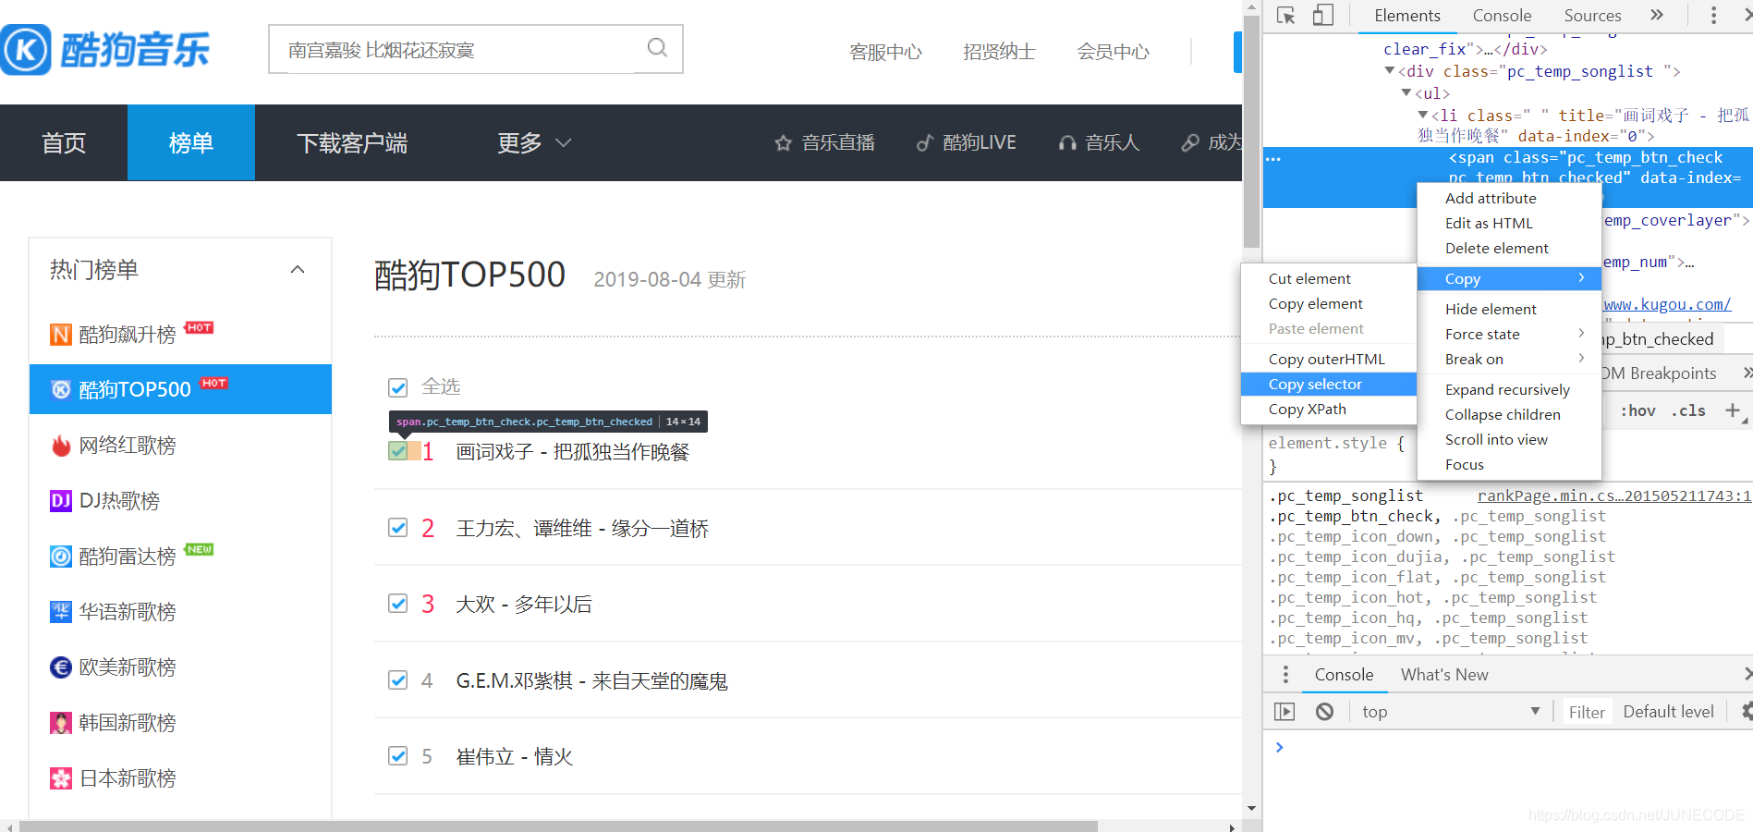
Task: Switch to the Sources tab in DevTools
Action: pos(1592,16)
